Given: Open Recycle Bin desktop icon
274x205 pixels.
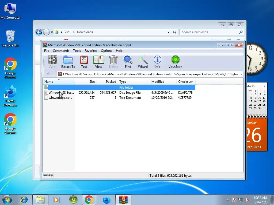Looking at the screenshot, I should (x=10, y=39).
